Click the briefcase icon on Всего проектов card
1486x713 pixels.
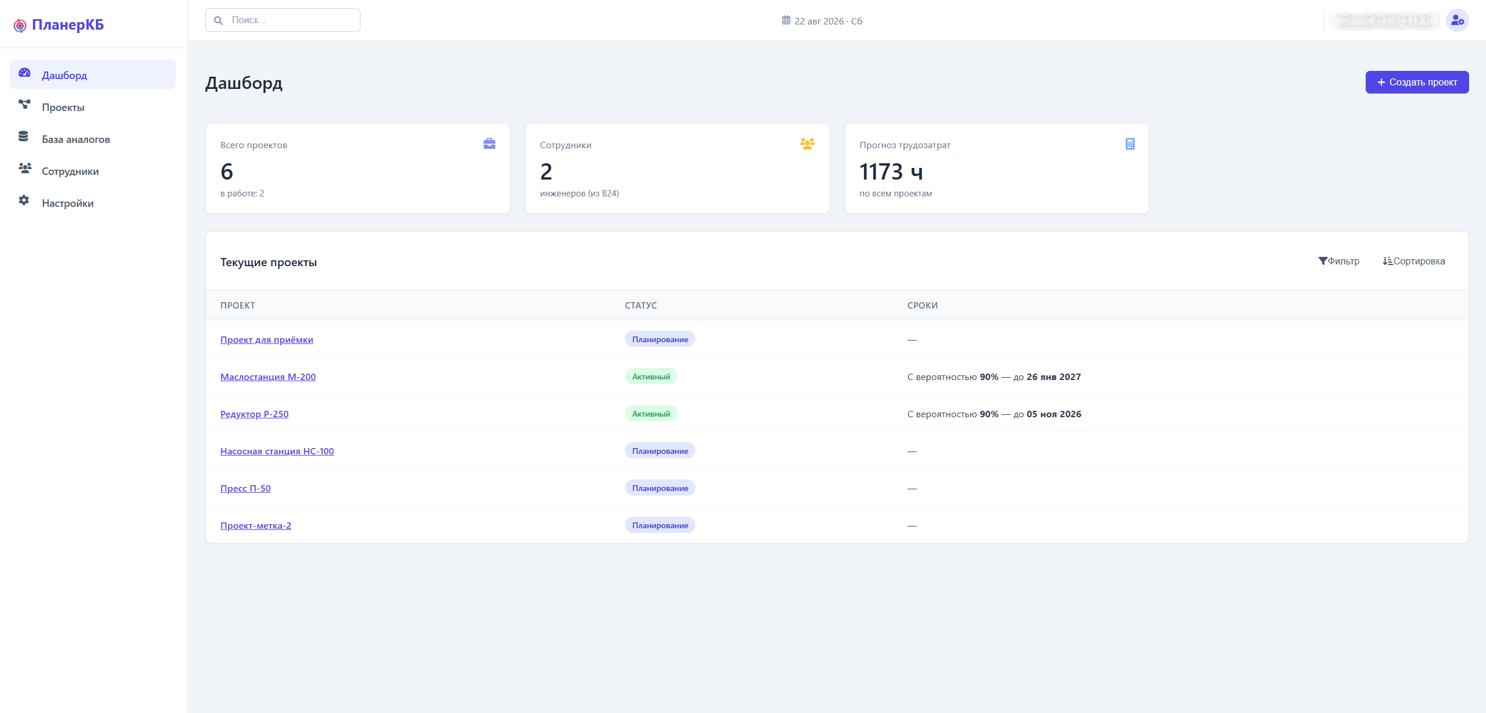click(490, 144)
